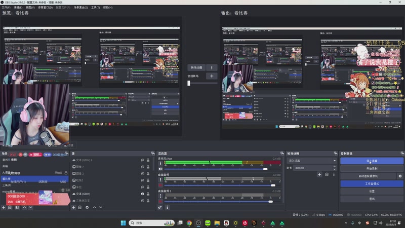Viewport: 405px width, 228px height.
Task: Toggle the 工作室模式 studio mode button
Action: point(372,183)
